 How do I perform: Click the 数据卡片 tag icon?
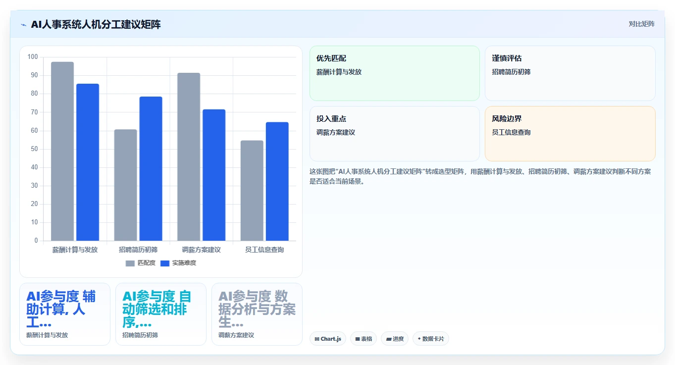(x=419, y=339)
